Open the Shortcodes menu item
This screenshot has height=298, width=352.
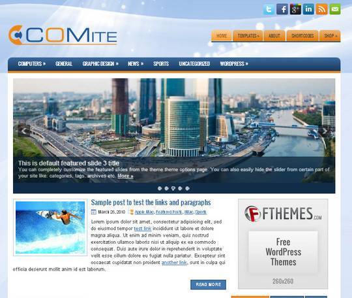tap(302, 36)
